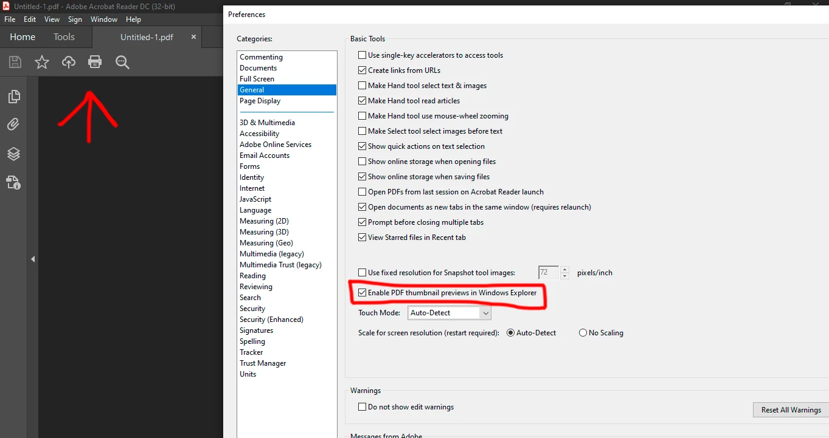Switch to the Home tab
Screen dimensions: 829x438
23,37
